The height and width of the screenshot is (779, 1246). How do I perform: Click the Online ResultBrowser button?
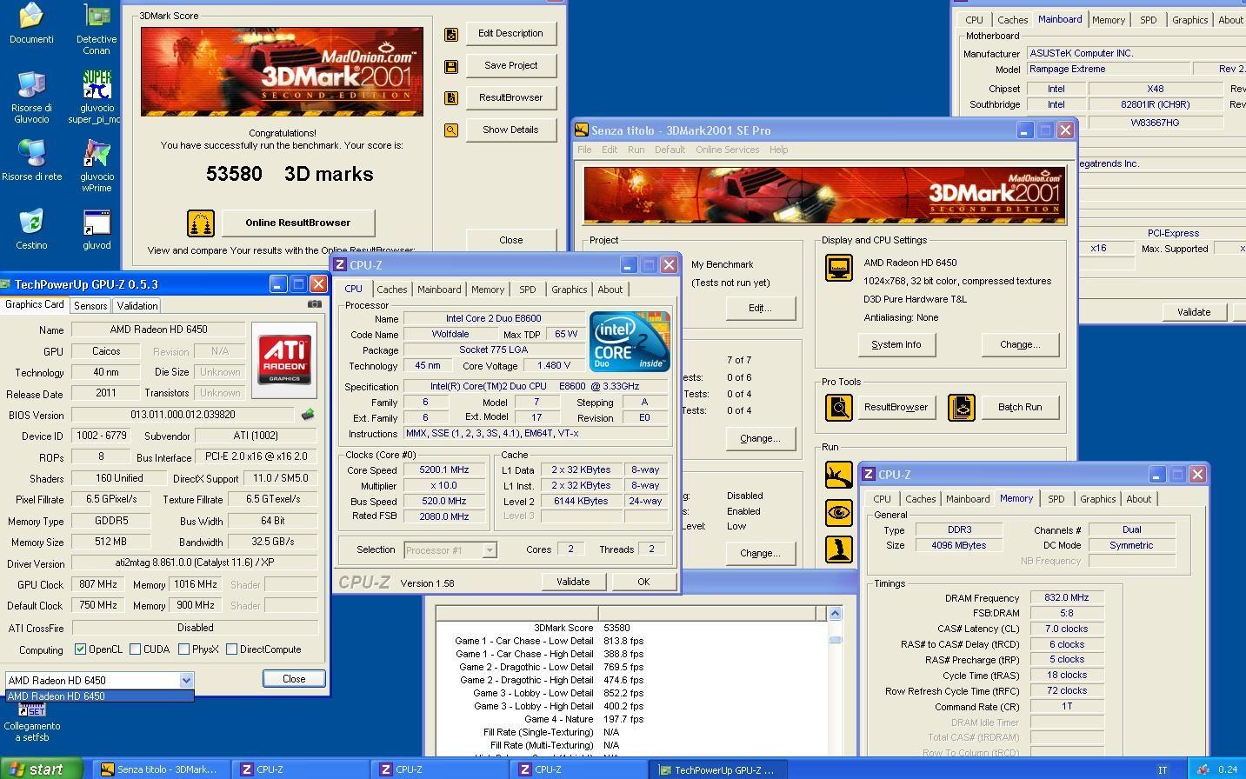(x=298, y=223)
